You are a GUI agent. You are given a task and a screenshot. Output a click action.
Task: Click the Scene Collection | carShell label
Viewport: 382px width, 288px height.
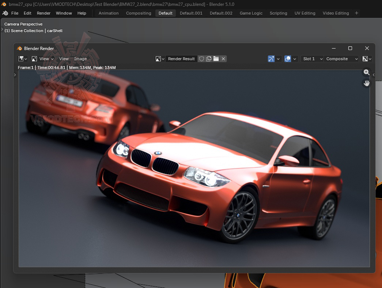(33, 31)
